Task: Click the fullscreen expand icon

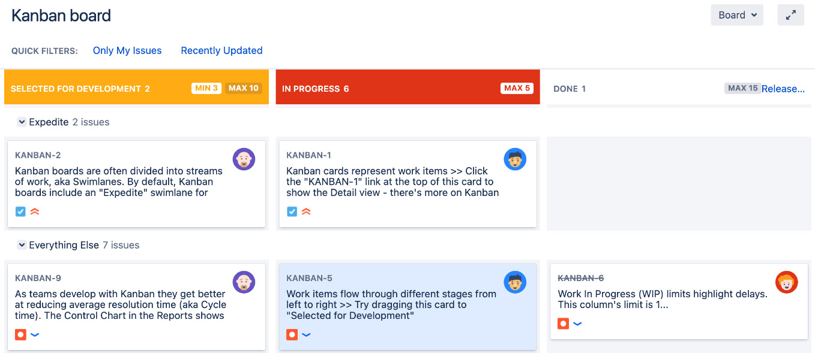Action: coord(790,15)
